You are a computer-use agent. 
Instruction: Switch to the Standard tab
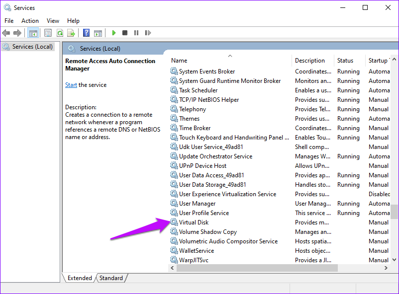coord(111,278)
